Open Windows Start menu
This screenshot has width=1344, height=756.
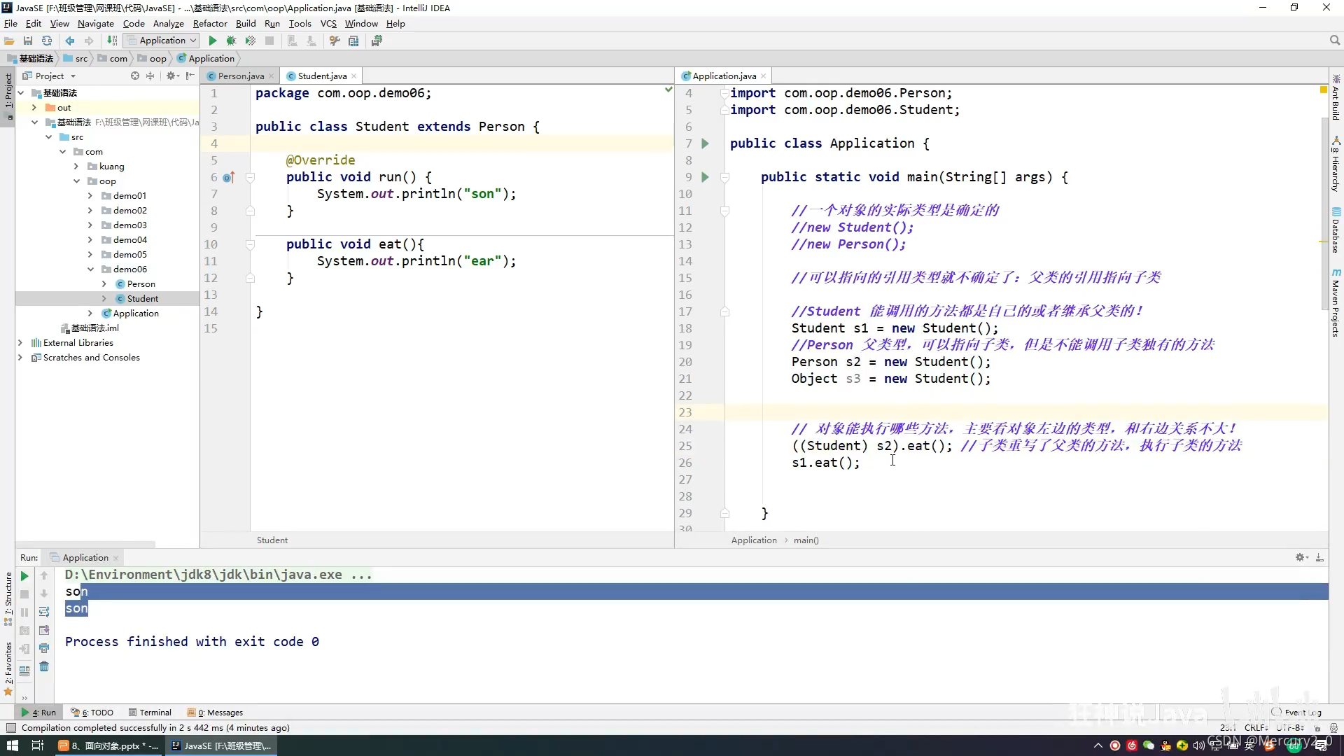[13, 745]
